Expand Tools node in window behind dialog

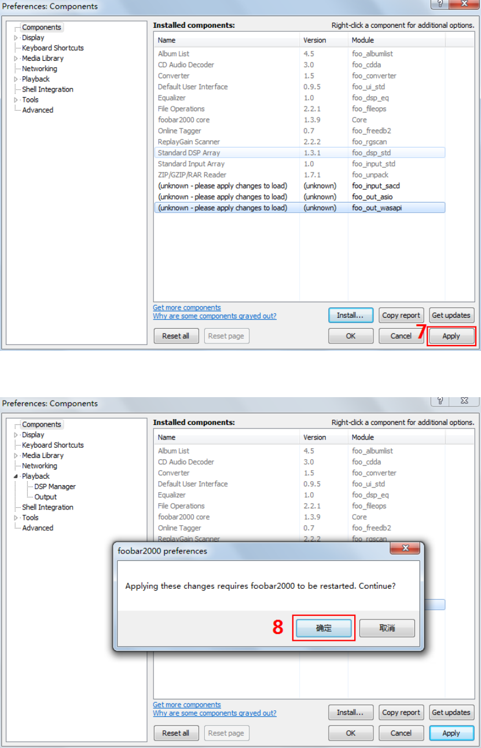pyautogui.click(x=16, y=518)
